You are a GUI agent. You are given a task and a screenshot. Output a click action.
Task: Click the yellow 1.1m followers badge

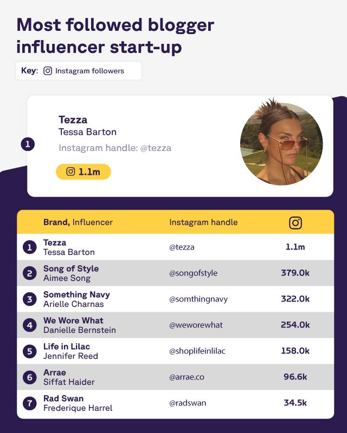click(83, 172)
